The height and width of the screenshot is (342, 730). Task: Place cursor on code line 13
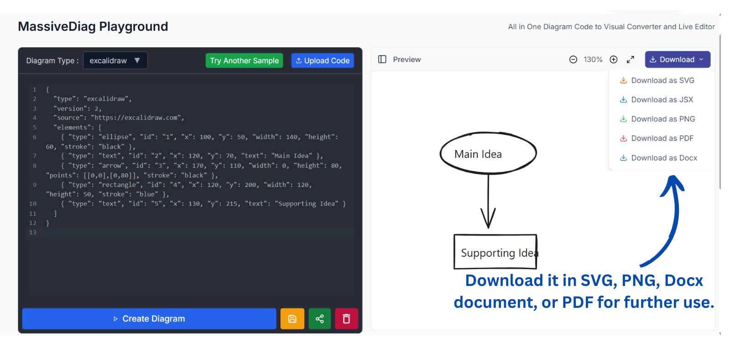click(x=198, y=233)
